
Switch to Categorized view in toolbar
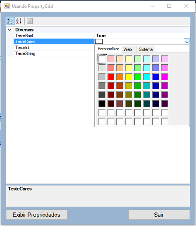click(x=10, y=21)
